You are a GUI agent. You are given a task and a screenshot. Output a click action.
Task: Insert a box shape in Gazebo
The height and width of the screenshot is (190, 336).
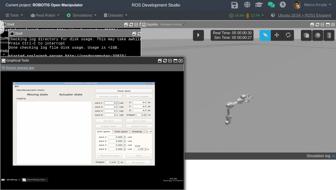[x=306, y=35]
